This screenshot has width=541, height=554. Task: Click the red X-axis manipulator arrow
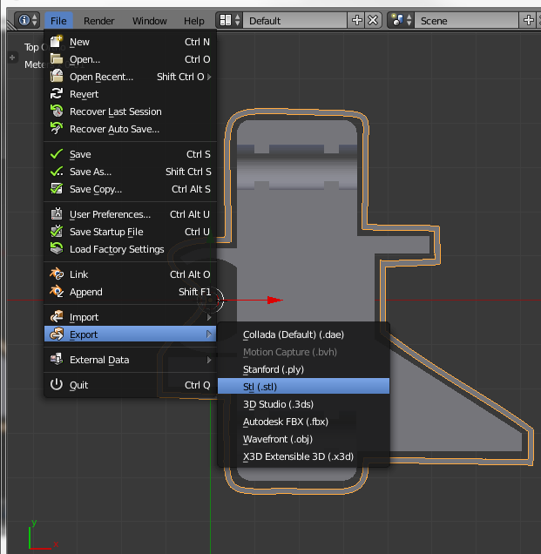(274, 300)
